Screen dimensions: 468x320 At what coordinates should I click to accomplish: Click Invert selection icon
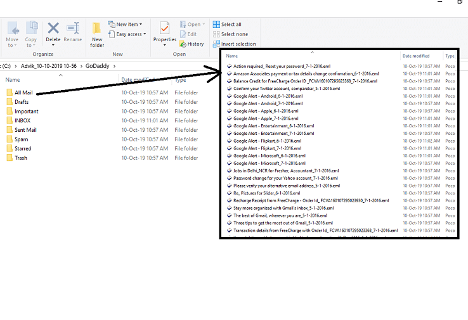(x=216, y=44)
